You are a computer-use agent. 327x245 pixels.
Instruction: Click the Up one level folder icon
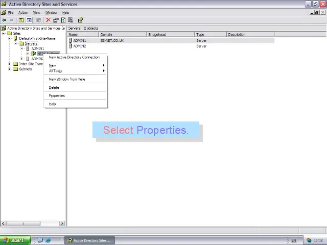pos(21,20)
